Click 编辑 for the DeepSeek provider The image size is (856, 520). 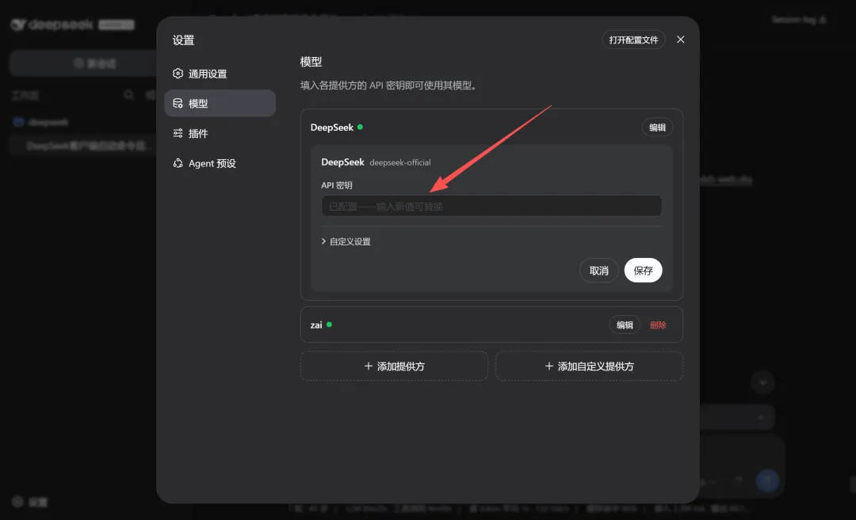pos(657,127)
